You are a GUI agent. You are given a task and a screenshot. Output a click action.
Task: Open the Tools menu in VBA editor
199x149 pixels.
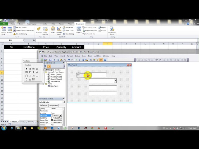point(90,56)
